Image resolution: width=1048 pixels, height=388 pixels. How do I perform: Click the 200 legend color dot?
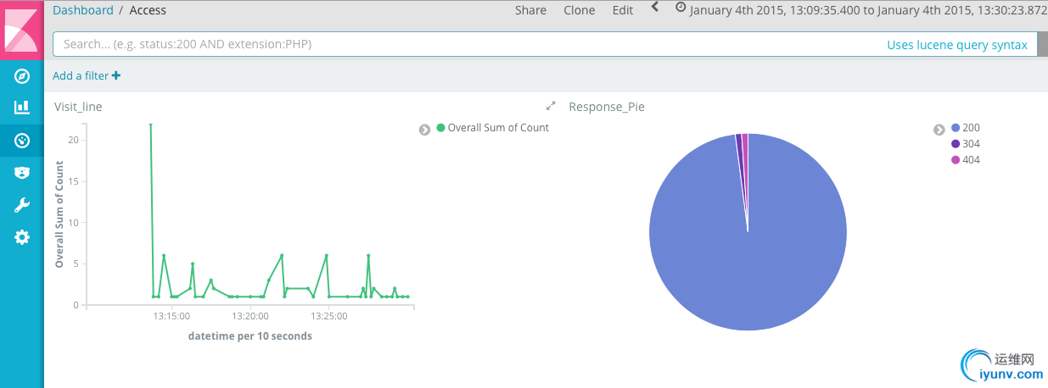pyautogui.click(x=956, y=128)
